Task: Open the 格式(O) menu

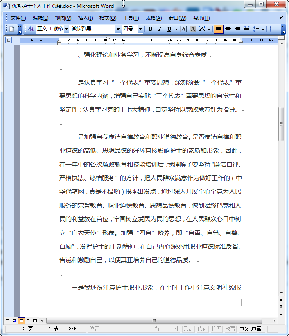Action: pos(108,18)
